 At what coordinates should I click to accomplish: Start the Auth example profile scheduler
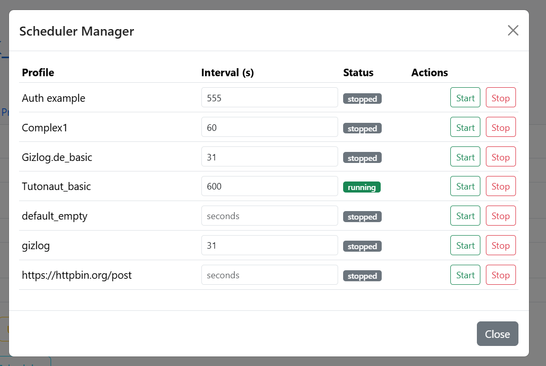465,98
